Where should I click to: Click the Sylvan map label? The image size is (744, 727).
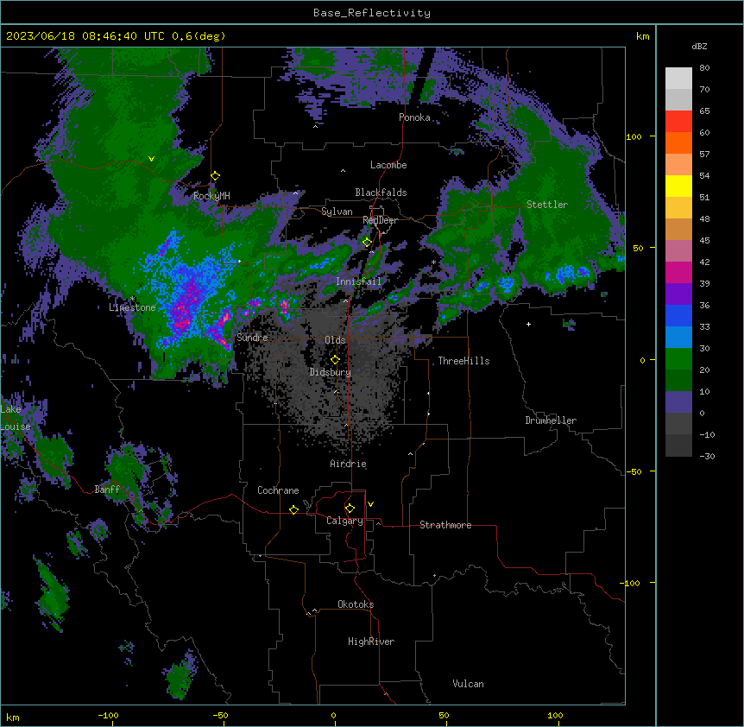pos(337,212)
